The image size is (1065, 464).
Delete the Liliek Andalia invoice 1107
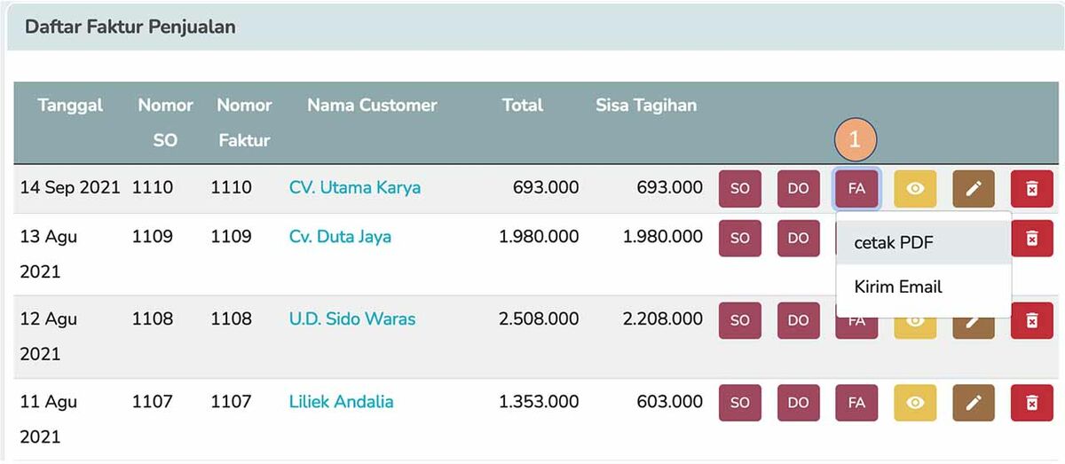pos(1031,403)
